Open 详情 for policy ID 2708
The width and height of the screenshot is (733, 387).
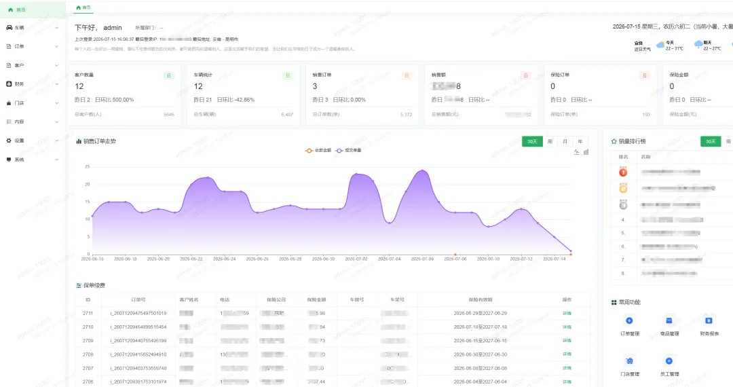click(567, 354)
